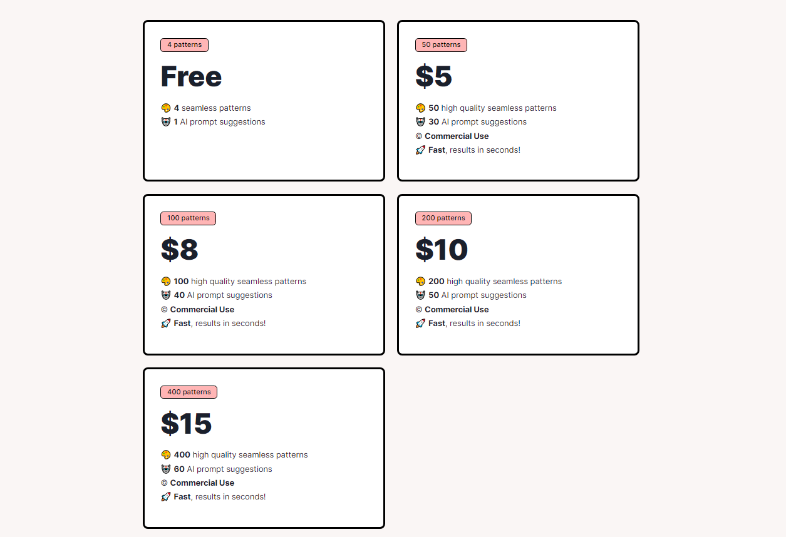This screenshot has width=786, height=537.
Task: Select the '50 patterns' pink badge
Action: click(441, 45)
